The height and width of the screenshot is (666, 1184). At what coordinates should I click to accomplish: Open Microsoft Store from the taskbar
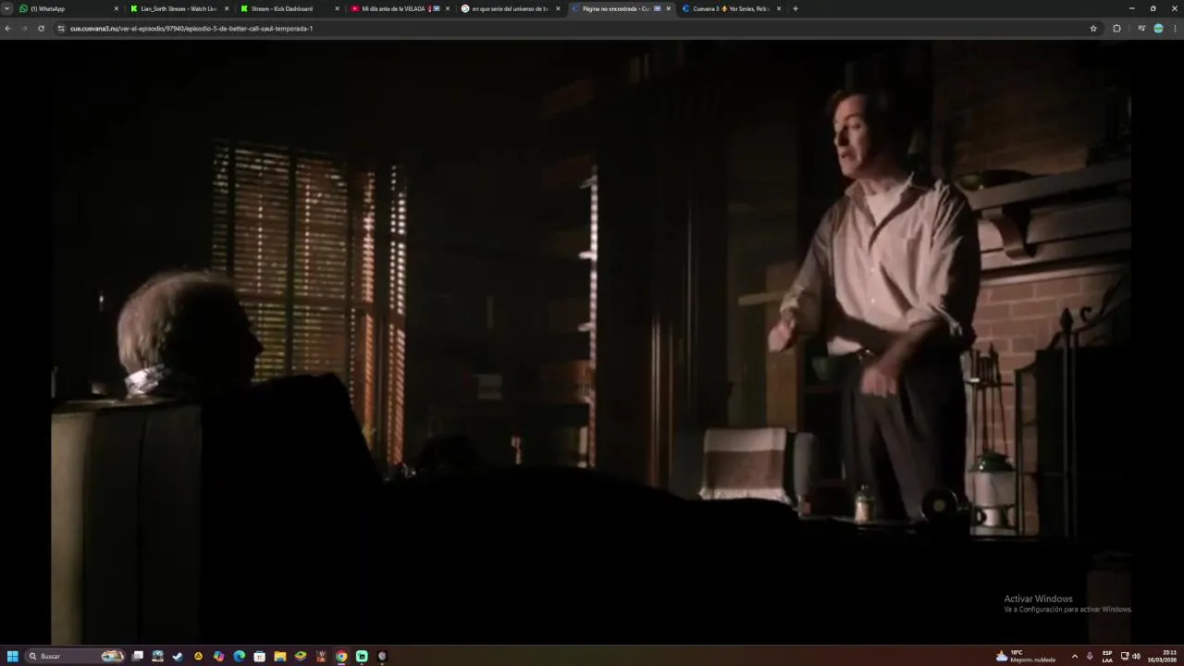[x=259, y=656]
